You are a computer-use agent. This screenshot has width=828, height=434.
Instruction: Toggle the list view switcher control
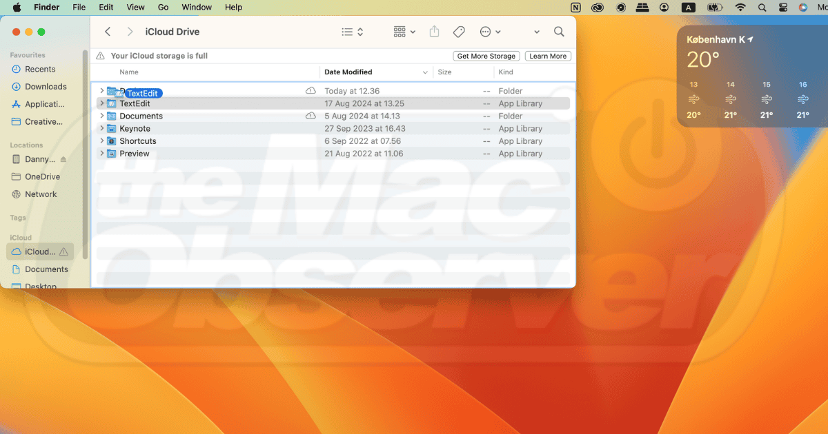(353, 32)
